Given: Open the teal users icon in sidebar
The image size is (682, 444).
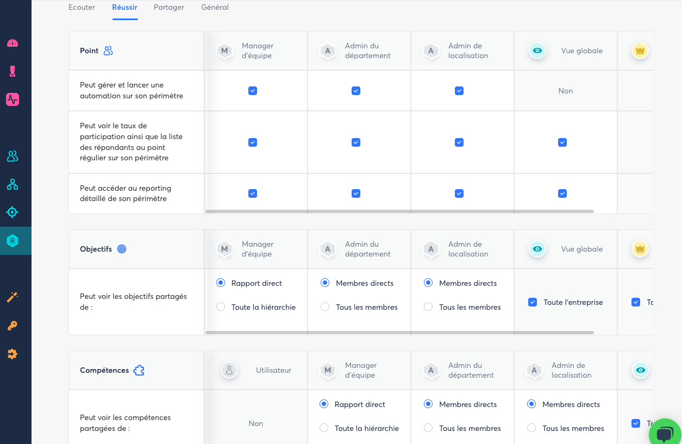Looking at the screenshot, I should [12, 157].
